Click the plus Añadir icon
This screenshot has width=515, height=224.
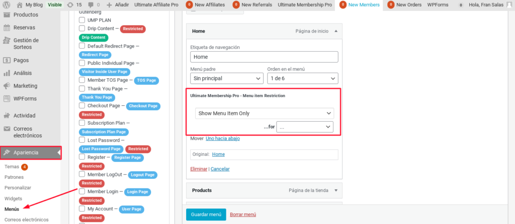pyautogui.click(x=109, y=5)
